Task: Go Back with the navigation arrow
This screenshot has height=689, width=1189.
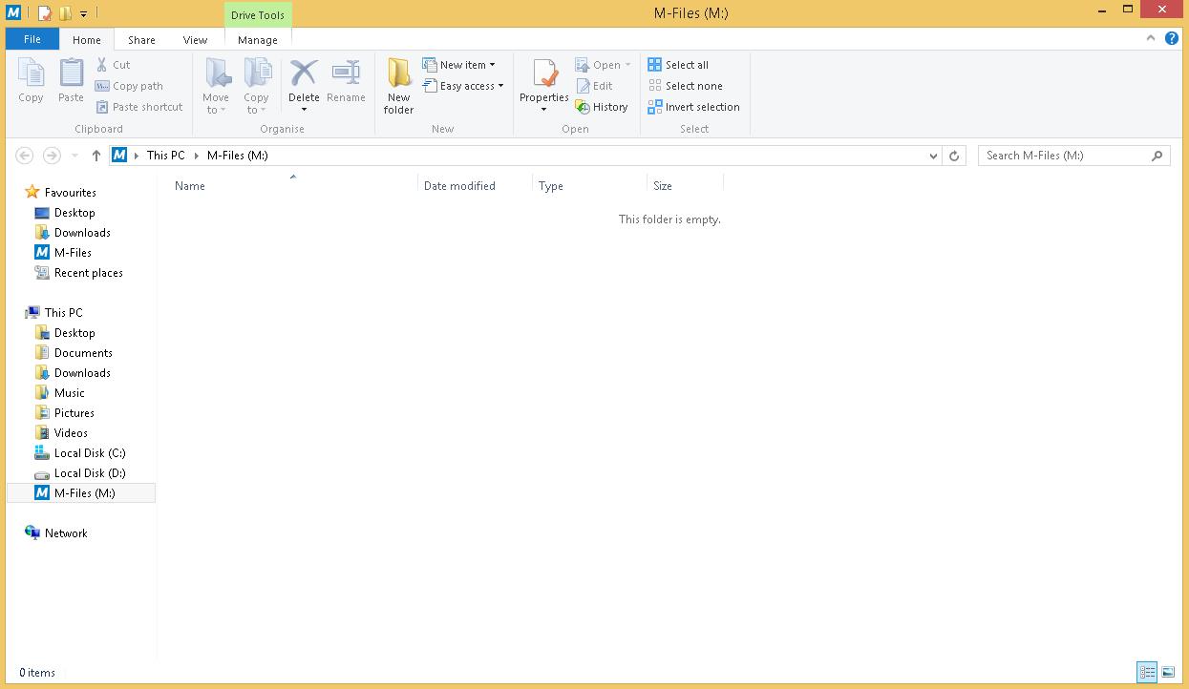Action: [25, 156]
